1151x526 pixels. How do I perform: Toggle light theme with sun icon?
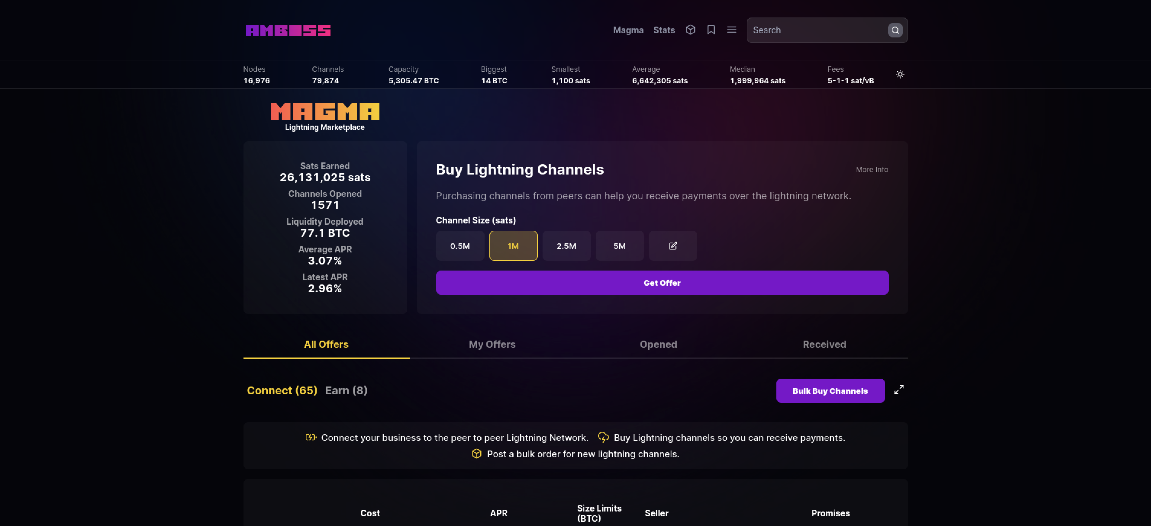pyautogui.click(x=900, y=75)
